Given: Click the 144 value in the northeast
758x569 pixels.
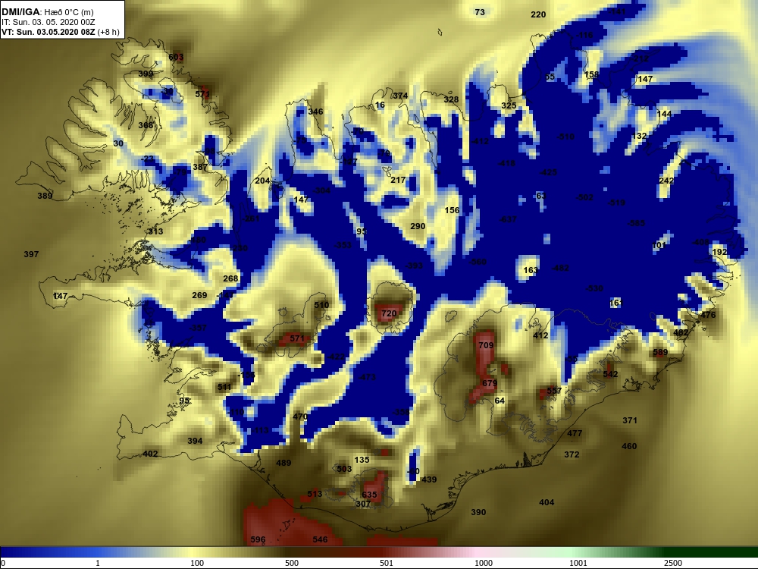Looking at the screenshot, I should 664,114.
